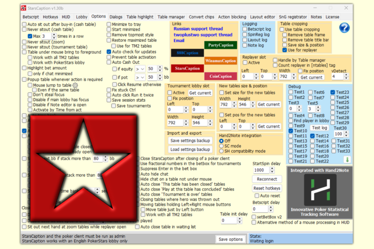Click the Tournament lobby slot Left field
Viewport: 374px width, 249px height.
[175, 109]
